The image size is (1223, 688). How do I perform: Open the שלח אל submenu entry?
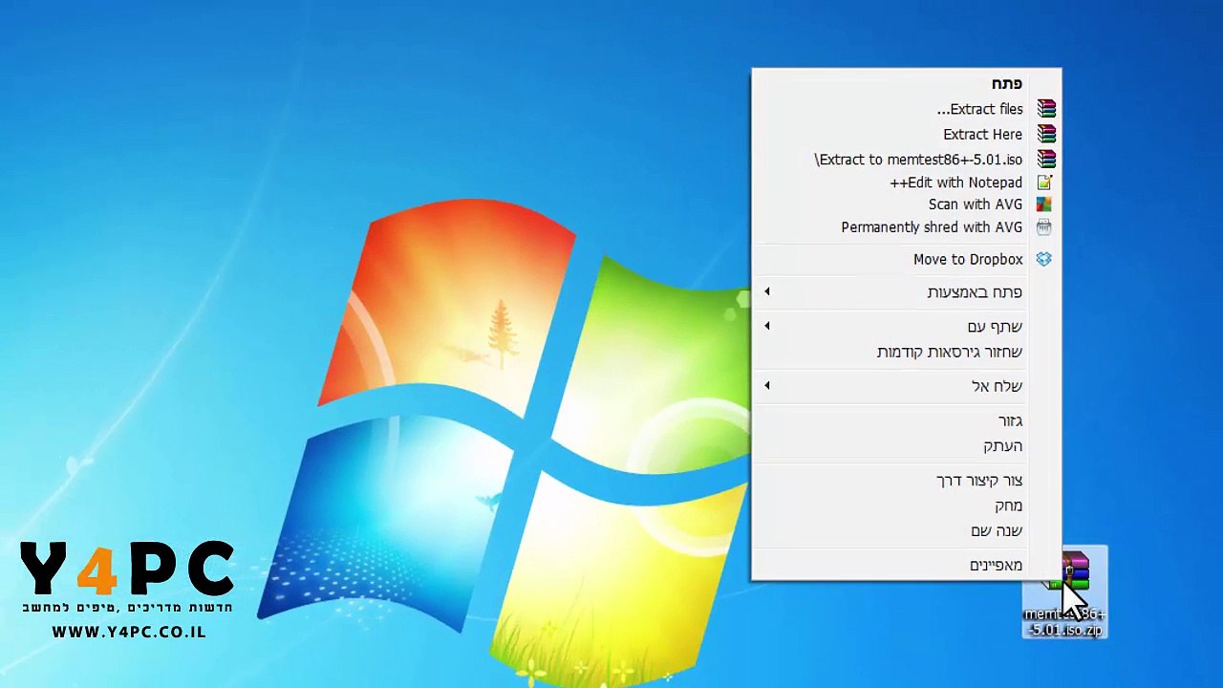907,386
